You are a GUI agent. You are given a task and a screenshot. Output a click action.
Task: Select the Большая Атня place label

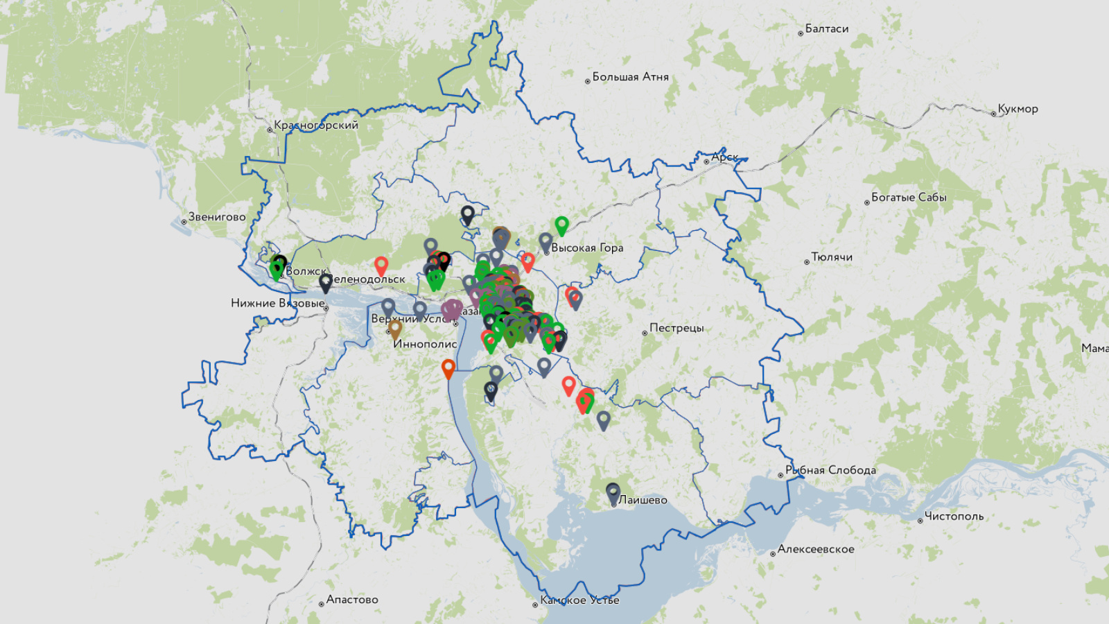coord(630,77)
